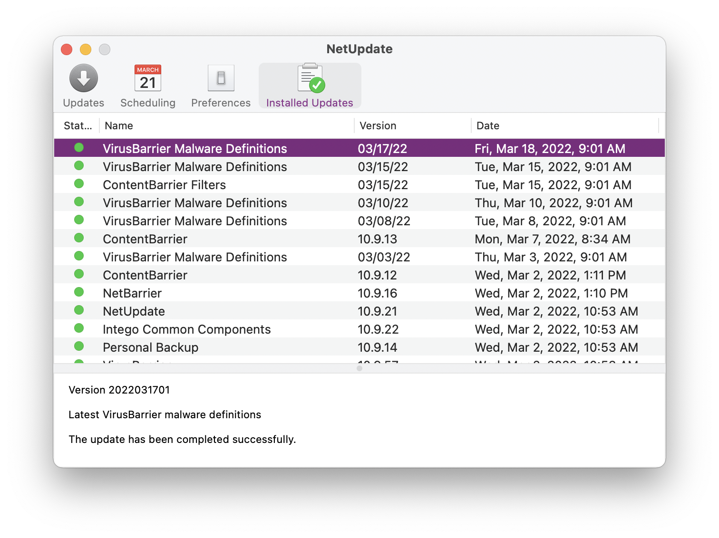Click date Wed, Mar 2, 2022, 1:11 PM

click(x=550, y=275)
